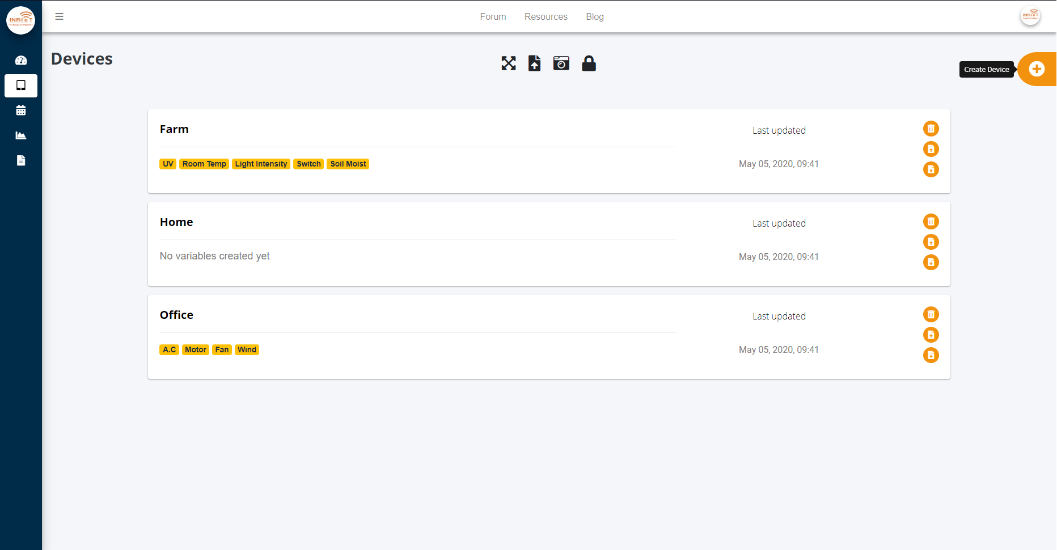The width and height of the screenshot is (1057, 550).
Task: Open the document sidebar icon
Action: pyautogui.click(x=21, y=160)
